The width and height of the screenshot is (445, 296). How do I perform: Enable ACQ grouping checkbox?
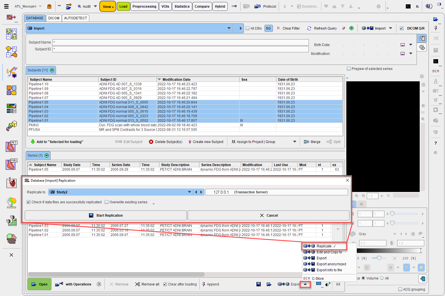pyautogui.click(x=400, y=289)
